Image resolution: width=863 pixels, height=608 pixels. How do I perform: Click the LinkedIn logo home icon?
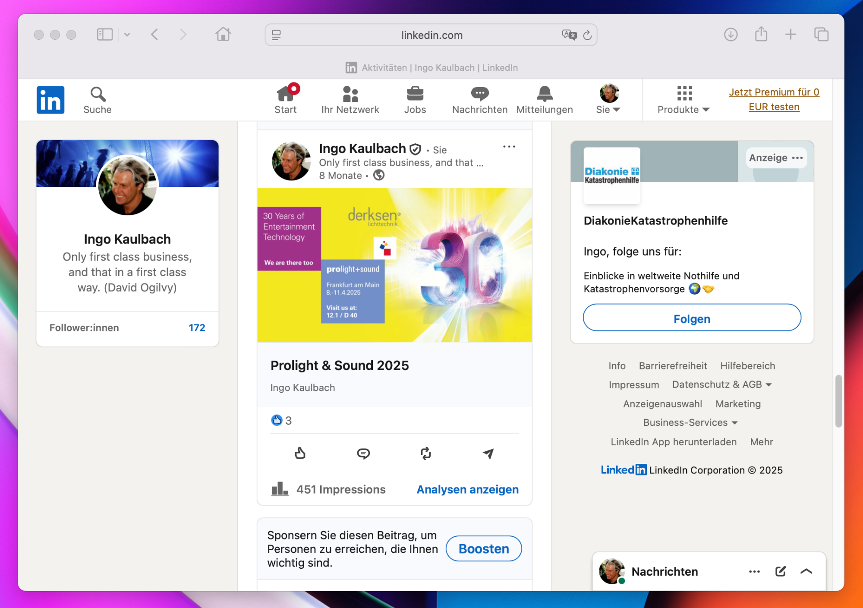50,100
